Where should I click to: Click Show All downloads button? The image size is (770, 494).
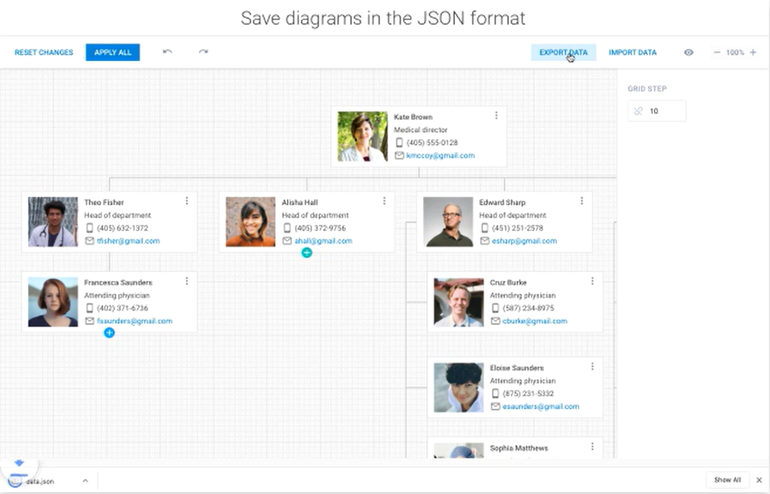click(727, 480)
